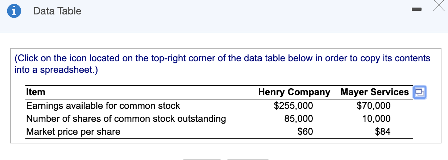Click Market price per share label

(x=73, y=132)
